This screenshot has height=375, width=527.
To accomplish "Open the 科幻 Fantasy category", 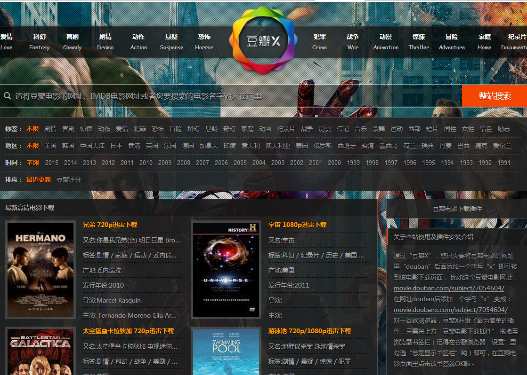I will click(39, 42).
